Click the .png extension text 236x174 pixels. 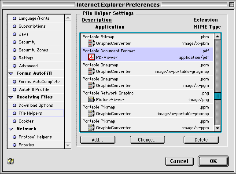[x=205, y=93]
